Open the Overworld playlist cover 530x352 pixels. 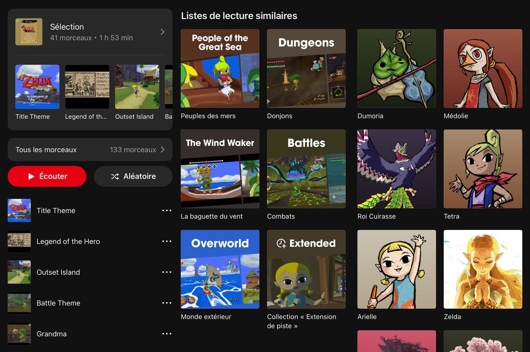point(220,269)
